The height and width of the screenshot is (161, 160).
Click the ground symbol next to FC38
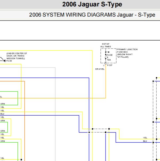click(5, 61)
